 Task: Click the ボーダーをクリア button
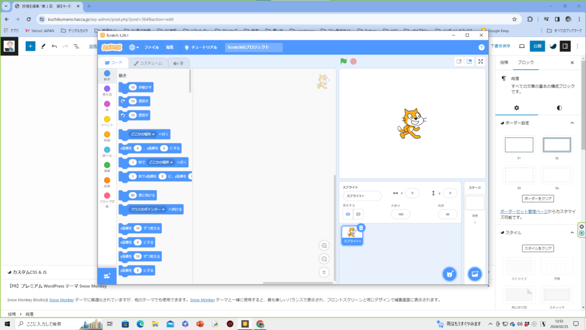538,198
